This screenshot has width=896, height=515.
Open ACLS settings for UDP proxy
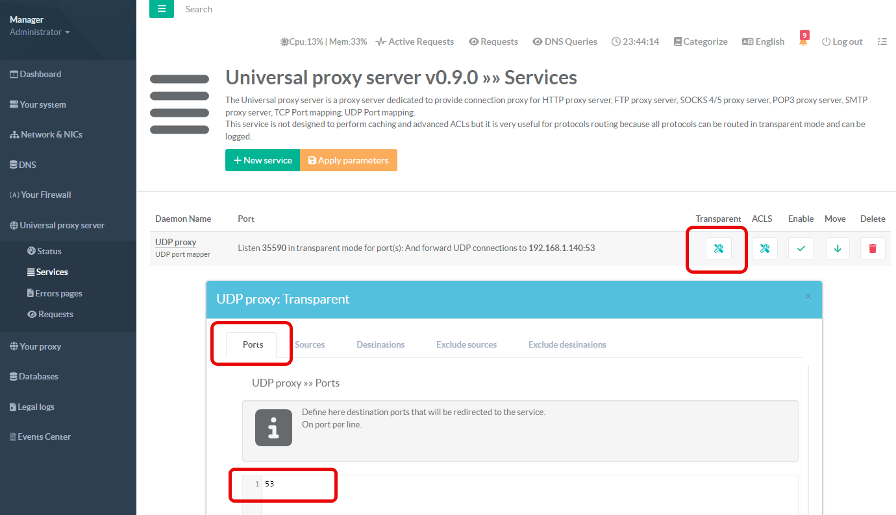764,248
